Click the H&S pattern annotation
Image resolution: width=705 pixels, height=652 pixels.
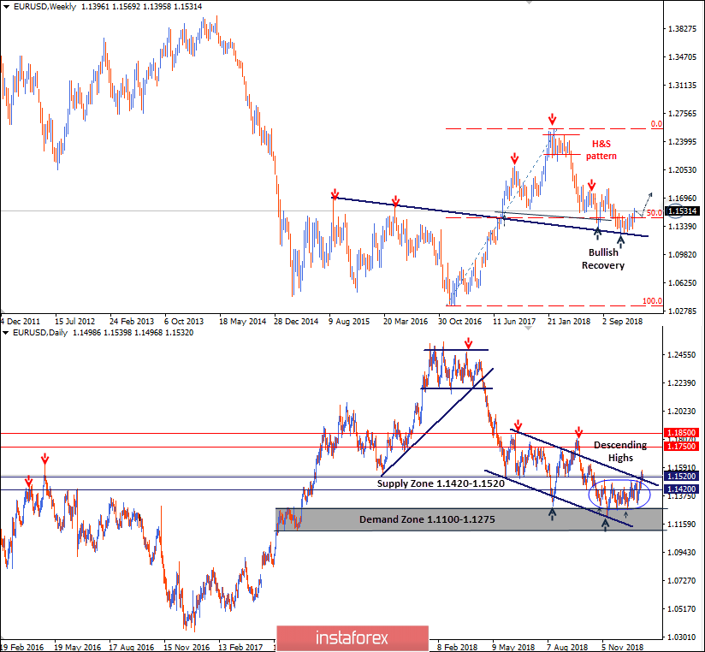click(601, 151)
